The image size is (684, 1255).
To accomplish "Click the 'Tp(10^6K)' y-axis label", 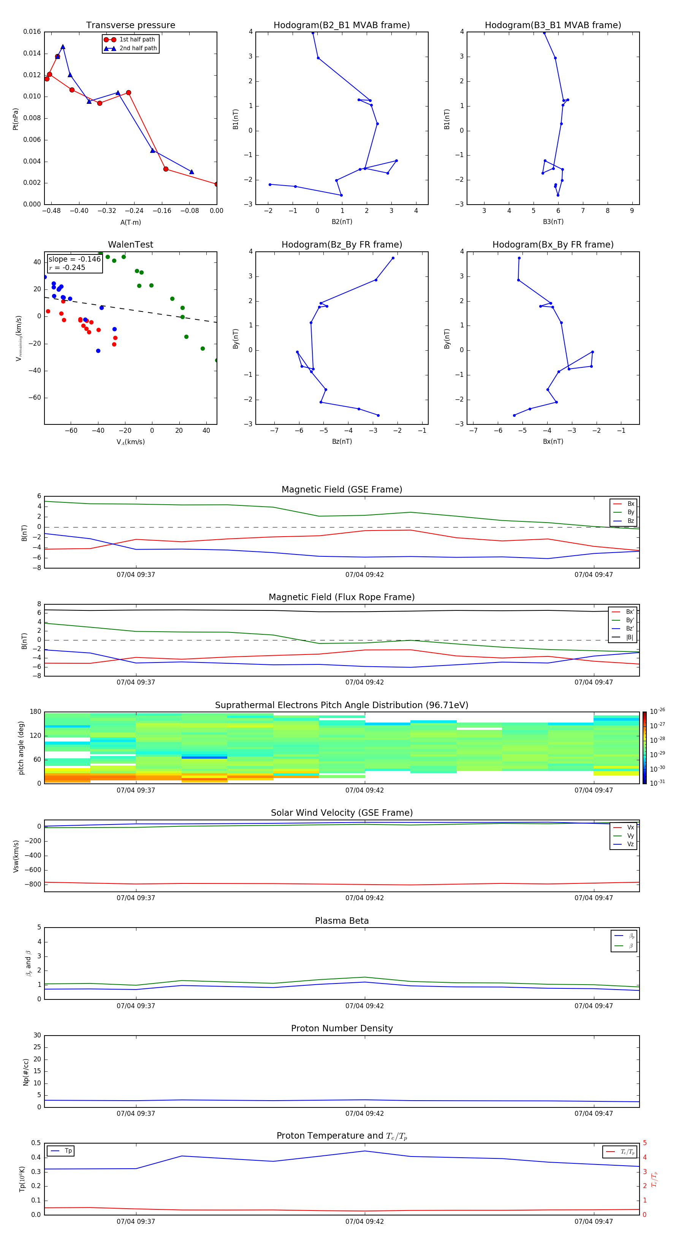I will pyautogui.click(x=22, y=1179).
